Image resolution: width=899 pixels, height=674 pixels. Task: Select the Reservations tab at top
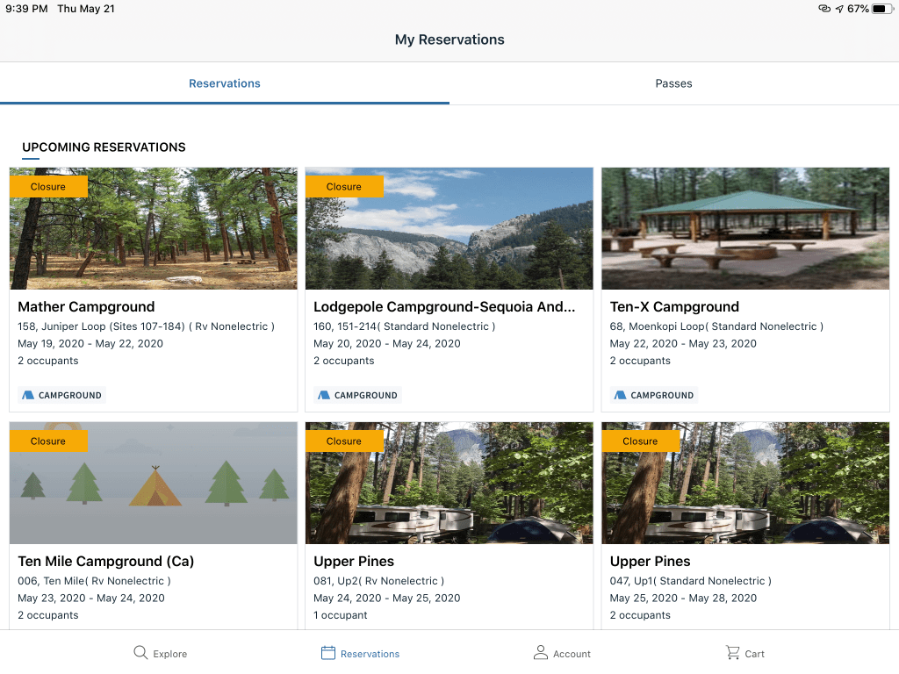pyautogui.click(x=225, y=83)
